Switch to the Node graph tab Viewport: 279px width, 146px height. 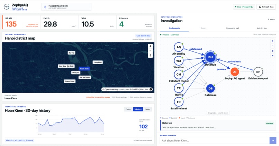[174, 28]
